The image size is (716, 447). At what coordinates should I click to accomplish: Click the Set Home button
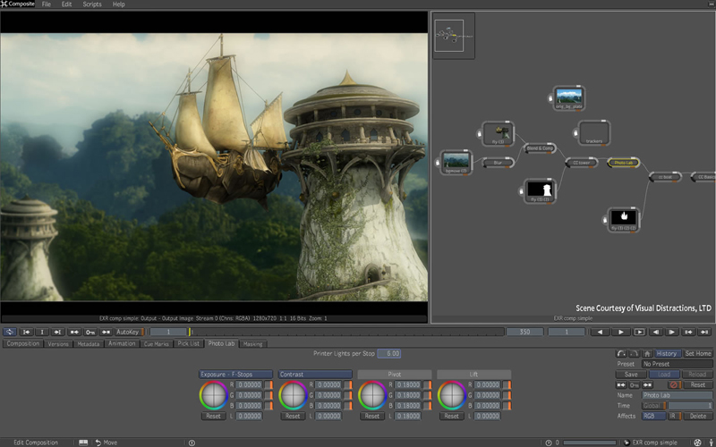coord(698,353)
